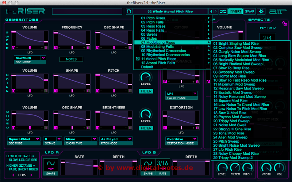Screen dimensions: 292x182
Task: Click the noise LEVEL knob
Action: [146, 77]
